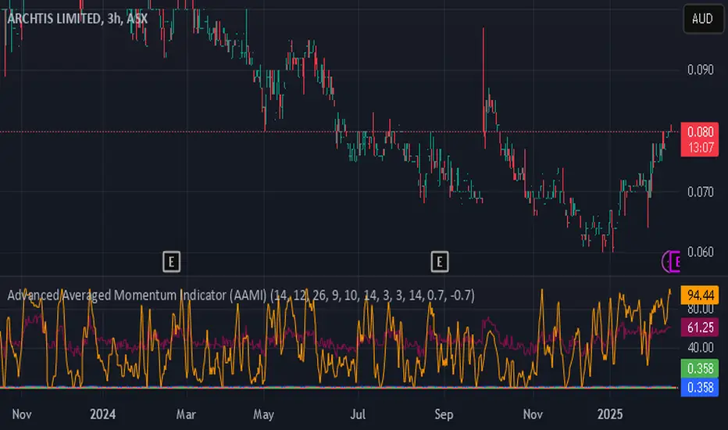Click the 0.090 price axis label

coord(700,70)
